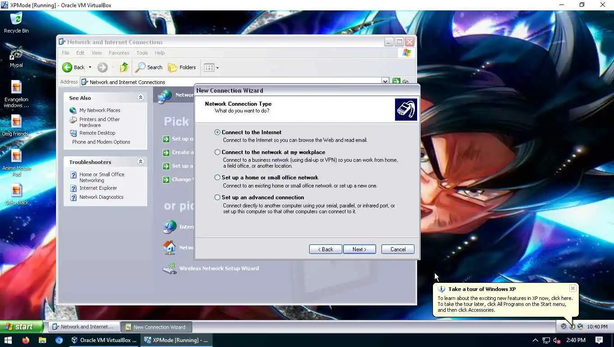This screenshot has width=614, height=347.
Task: Open the Edit menu
Action: pos(80,53)
